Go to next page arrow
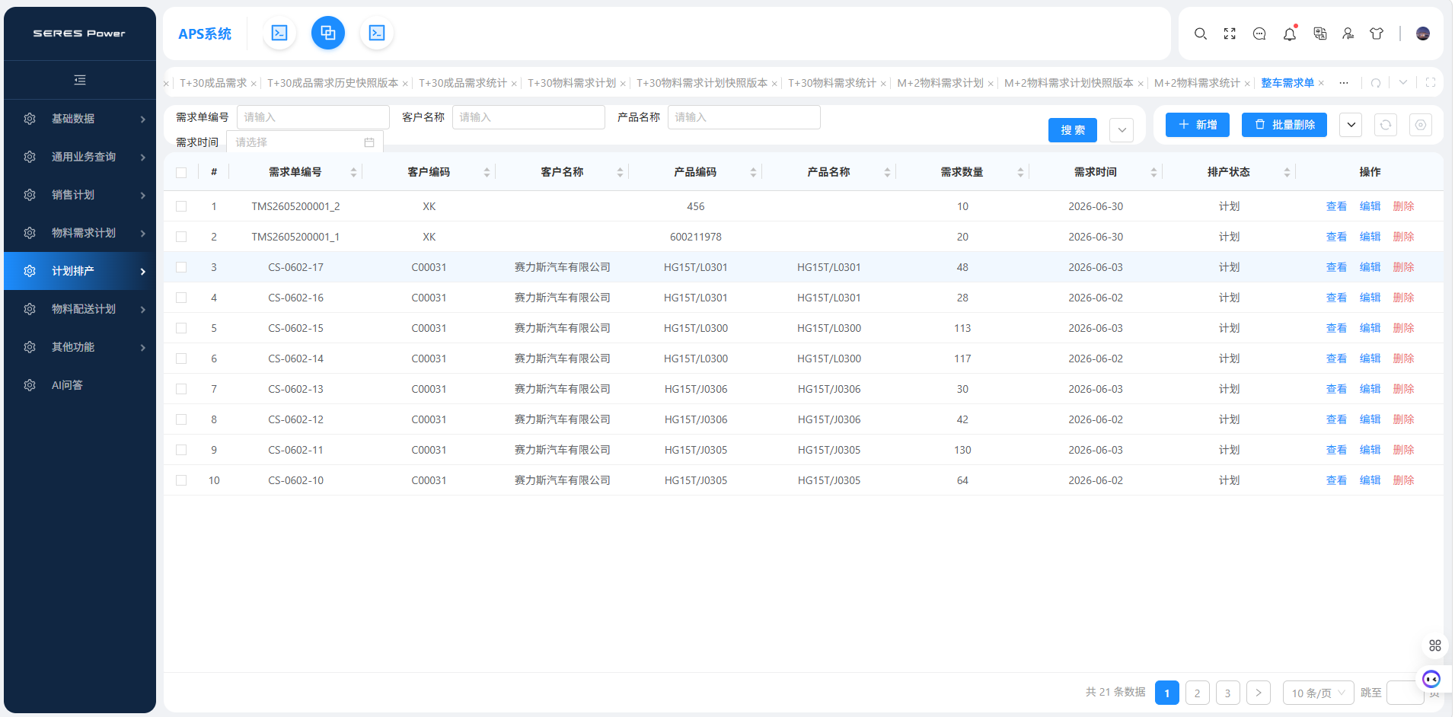This screenshot has height=717, width=1455. pyautogui.click(x=1259, y=693)
